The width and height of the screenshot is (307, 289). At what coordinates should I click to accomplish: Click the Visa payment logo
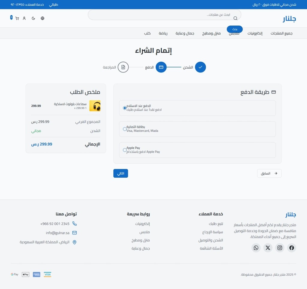pos(47,274)
